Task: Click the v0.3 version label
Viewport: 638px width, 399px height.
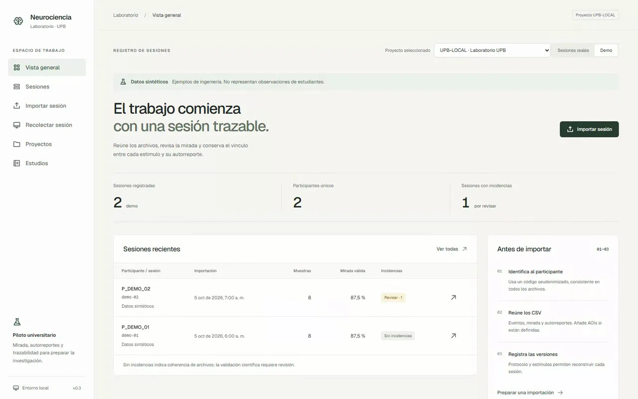Action: [x=77, y=388]
